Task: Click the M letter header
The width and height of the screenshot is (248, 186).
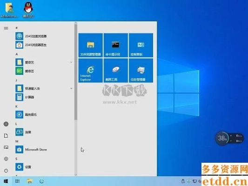Action: [17, 141]
